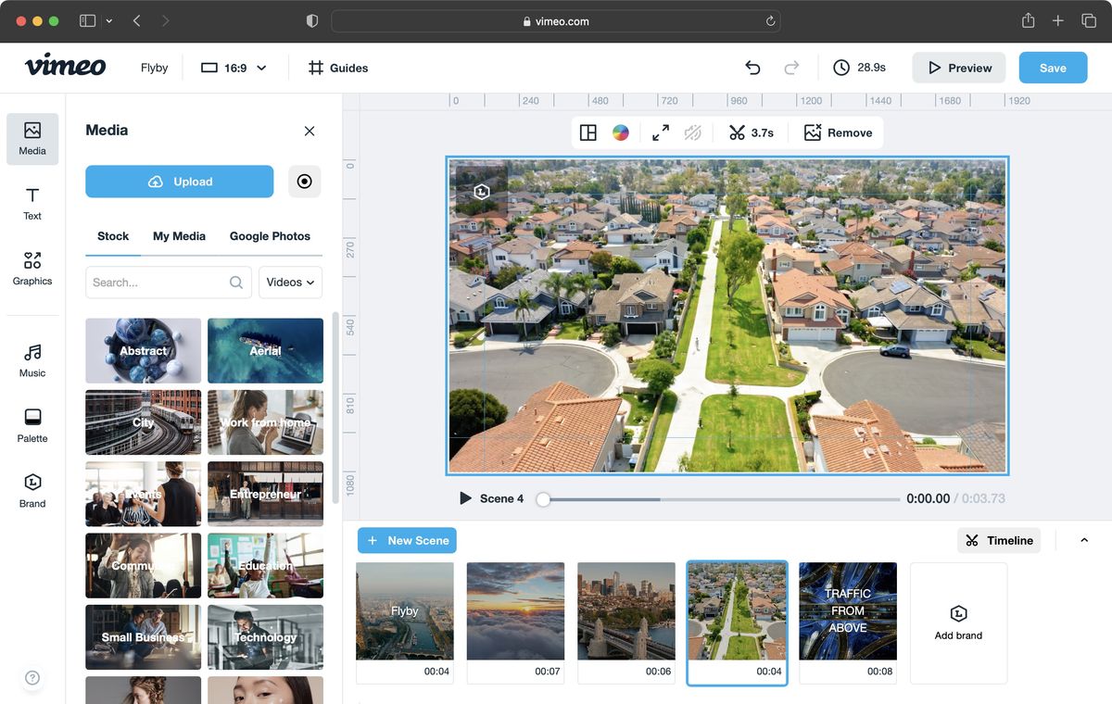Redo the last action
The image size is (1112, 704).
(x=791, y=68)
